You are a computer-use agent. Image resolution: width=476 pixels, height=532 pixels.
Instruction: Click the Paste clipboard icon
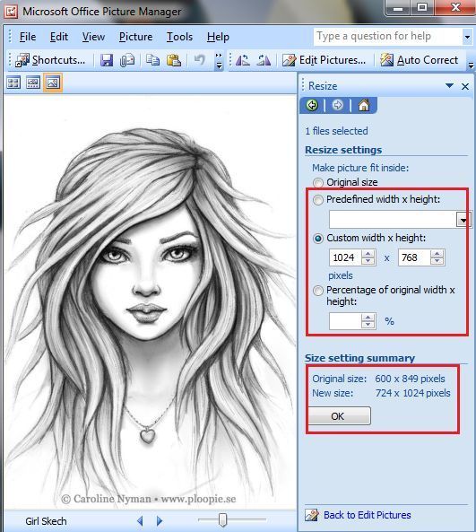pos(174,60)
